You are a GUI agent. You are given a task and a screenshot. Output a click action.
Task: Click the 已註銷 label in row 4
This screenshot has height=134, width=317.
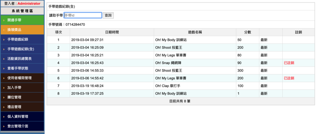click(289, 63)
